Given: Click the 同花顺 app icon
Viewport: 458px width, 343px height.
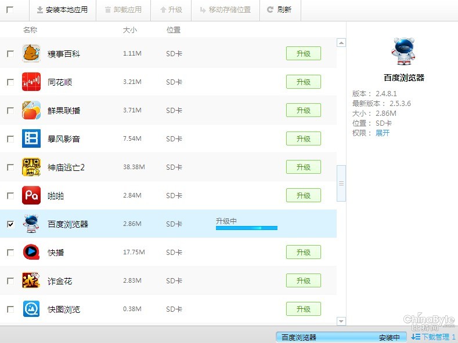Looking at the screenshot, I should 31,82.
